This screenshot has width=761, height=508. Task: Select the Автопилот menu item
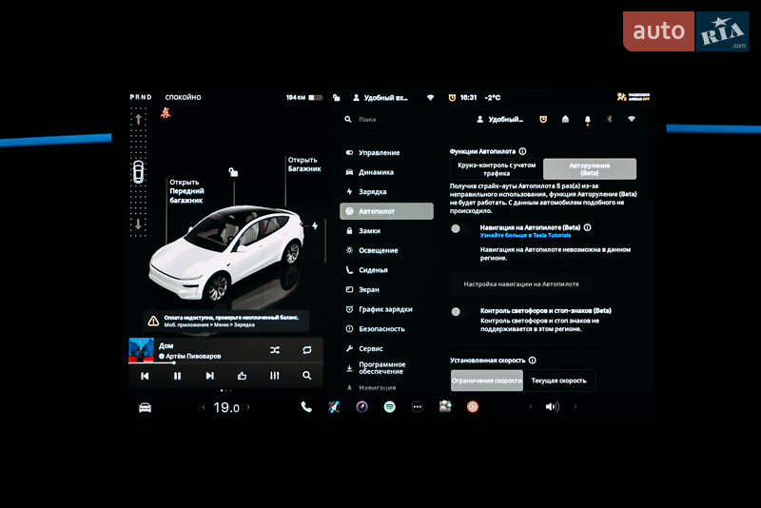386,211
